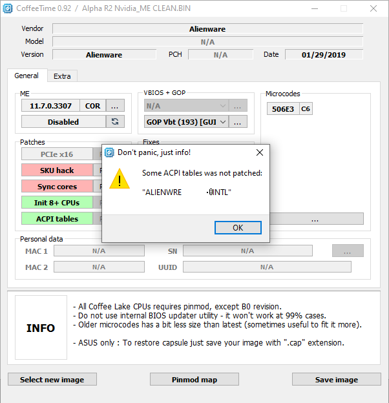Toggle the SKU hack patch

(x=57, y=170)
